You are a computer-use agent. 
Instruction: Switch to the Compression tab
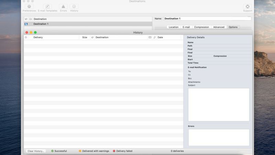click(201, 27)
